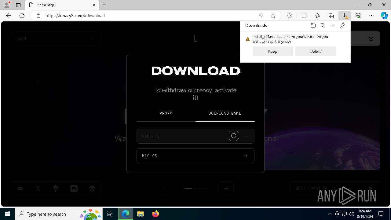
Task: Click the Keep button in Downloads
Action: [x=272, y=51]
